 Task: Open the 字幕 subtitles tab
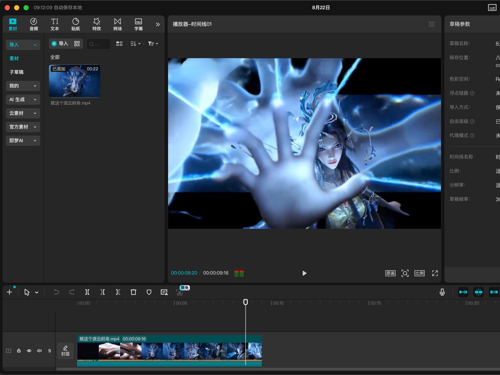139,24
